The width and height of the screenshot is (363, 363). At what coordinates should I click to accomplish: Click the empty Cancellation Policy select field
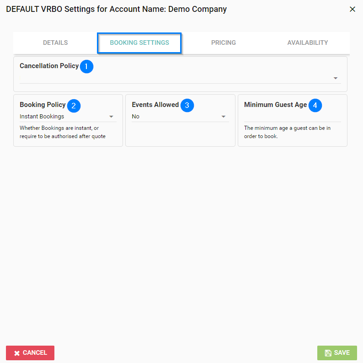[174, 78]
